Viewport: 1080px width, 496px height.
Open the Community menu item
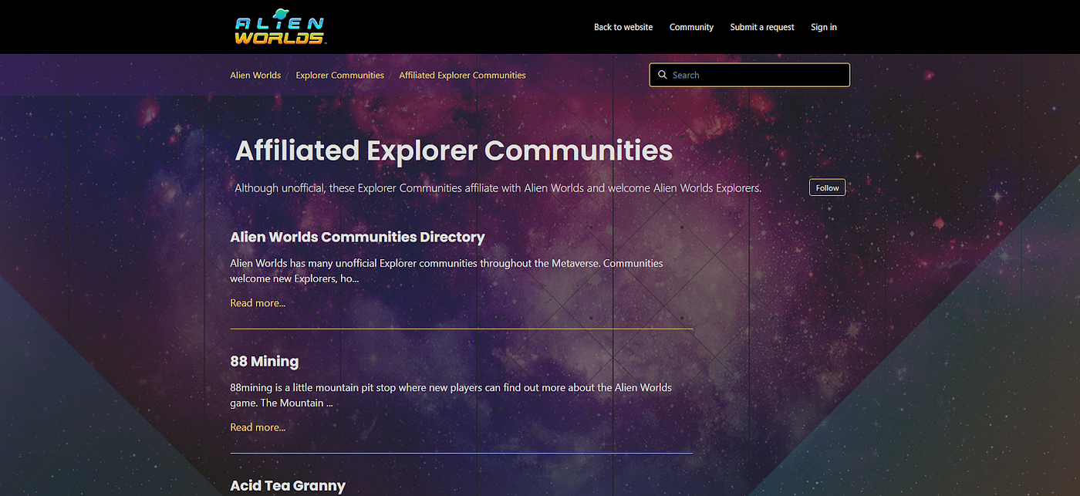(691, 27)
